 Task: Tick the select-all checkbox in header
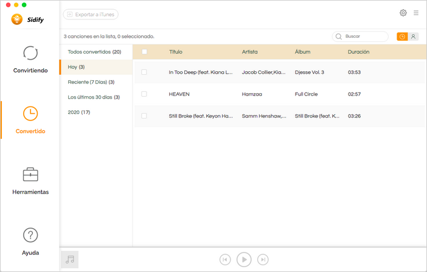click(x=144, y=52)
